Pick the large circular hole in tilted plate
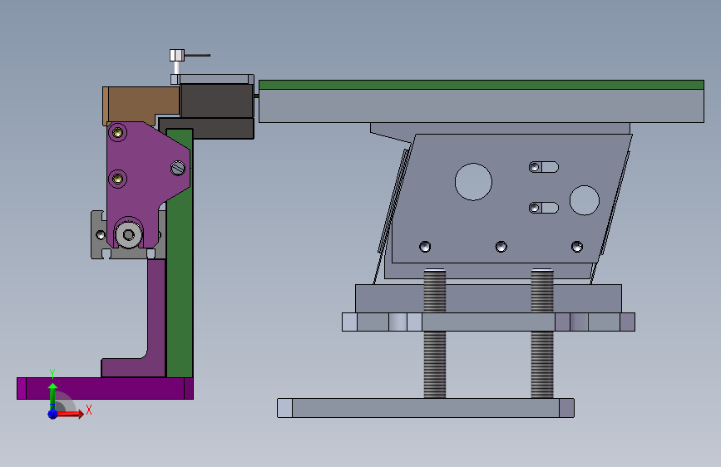The width and height of the screenshot is (721, 467). pos(474,182)
